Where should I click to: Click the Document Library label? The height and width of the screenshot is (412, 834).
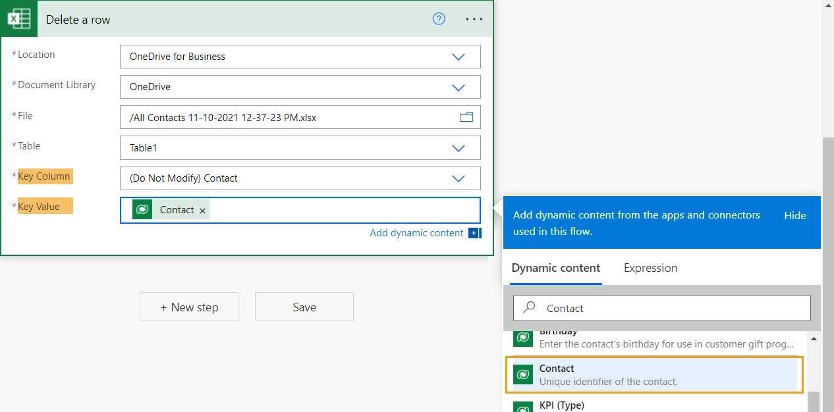57,85
